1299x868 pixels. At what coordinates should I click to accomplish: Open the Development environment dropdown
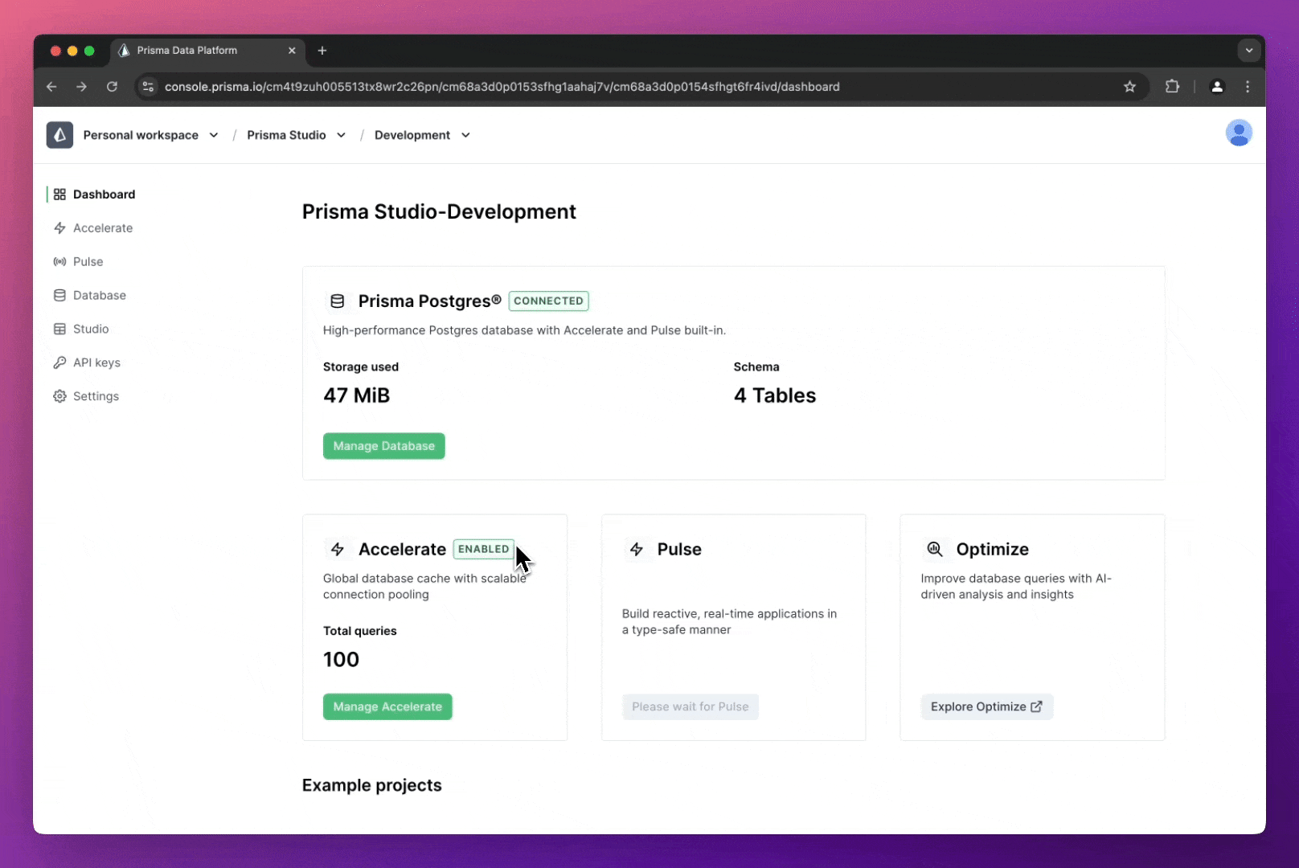click(422, 135)
